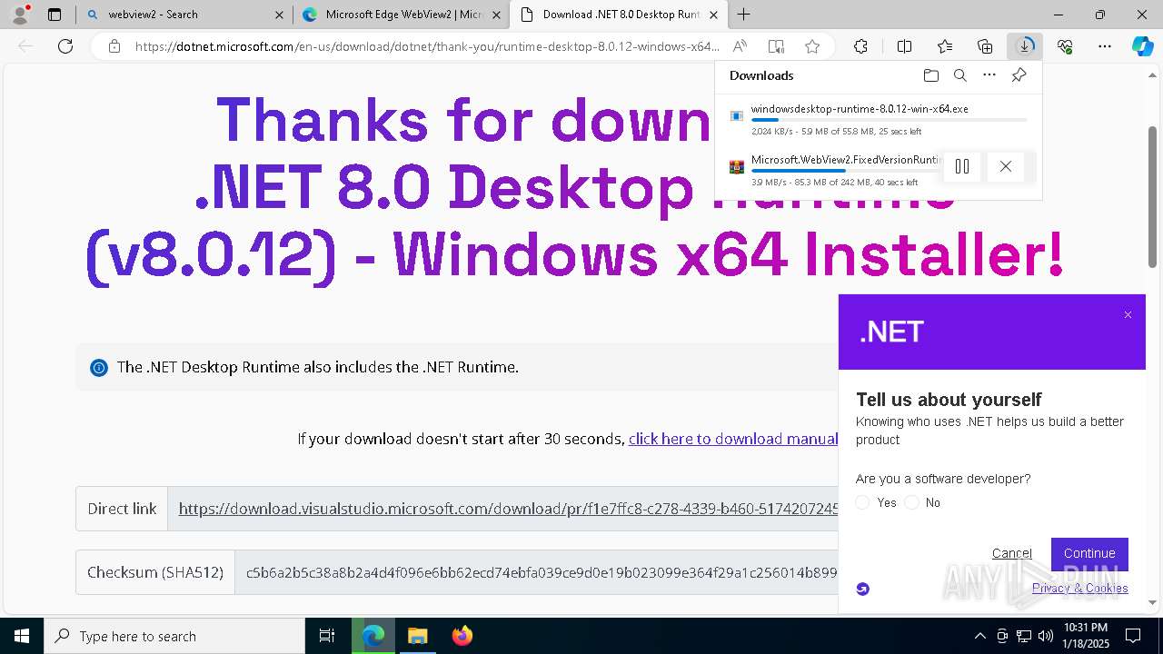Pause the WebView2 download
Screen dimensions: 1163x654
(962, 166)
